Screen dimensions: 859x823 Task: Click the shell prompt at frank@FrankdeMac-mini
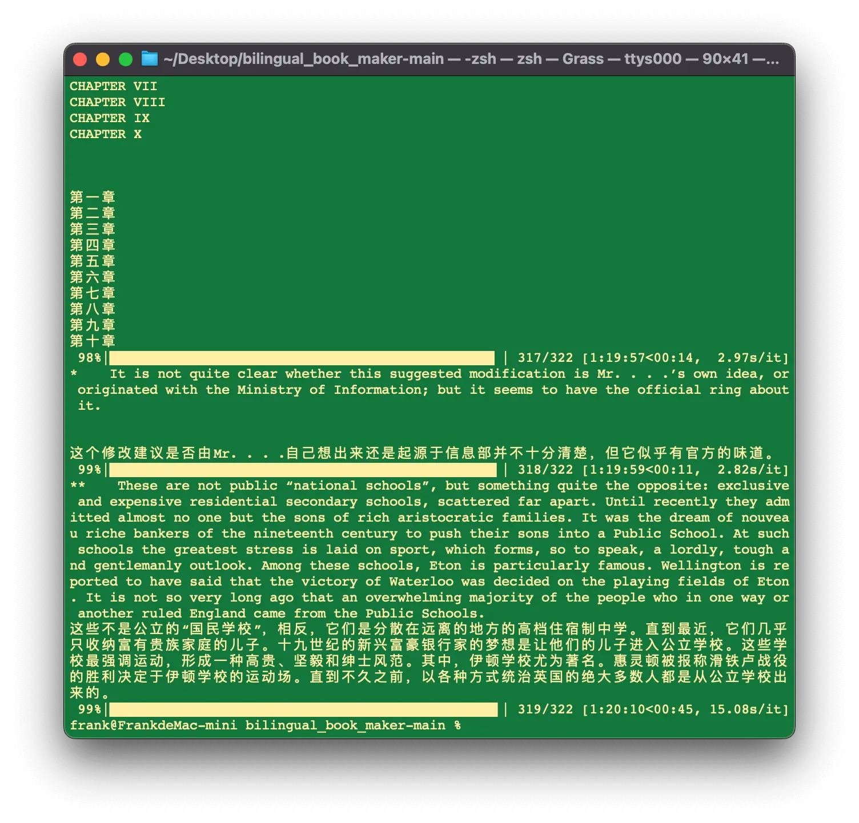[265, 725]
